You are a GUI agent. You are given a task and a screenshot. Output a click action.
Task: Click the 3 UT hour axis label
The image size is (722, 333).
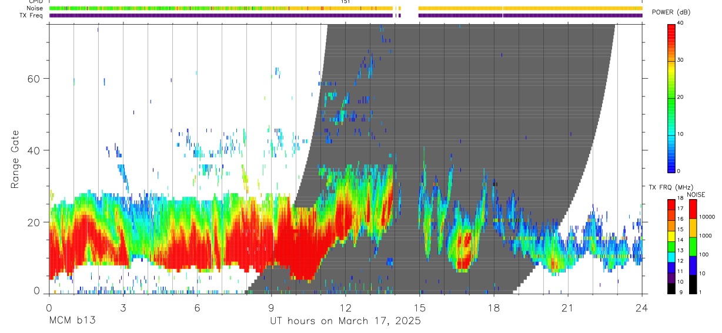[122, 307]
